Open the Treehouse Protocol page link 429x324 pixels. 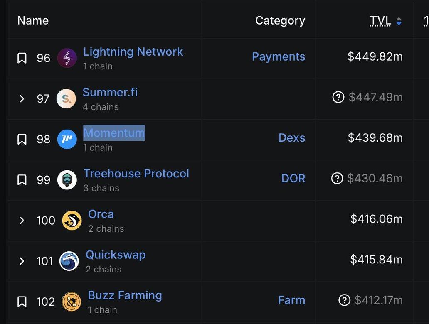136,174
